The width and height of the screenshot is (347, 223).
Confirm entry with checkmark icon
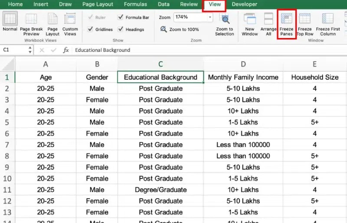[53, 50]
